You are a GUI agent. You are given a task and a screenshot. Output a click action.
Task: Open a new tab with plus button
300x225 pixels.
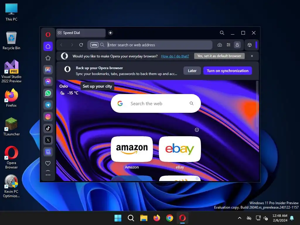110,33
